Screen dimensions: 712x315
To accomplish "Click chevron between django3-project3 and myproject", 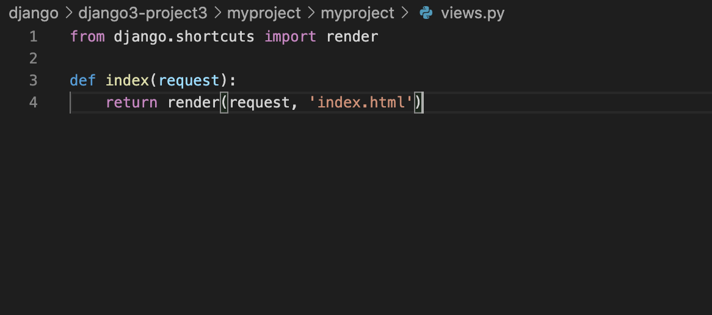I will tap(217, 13).
